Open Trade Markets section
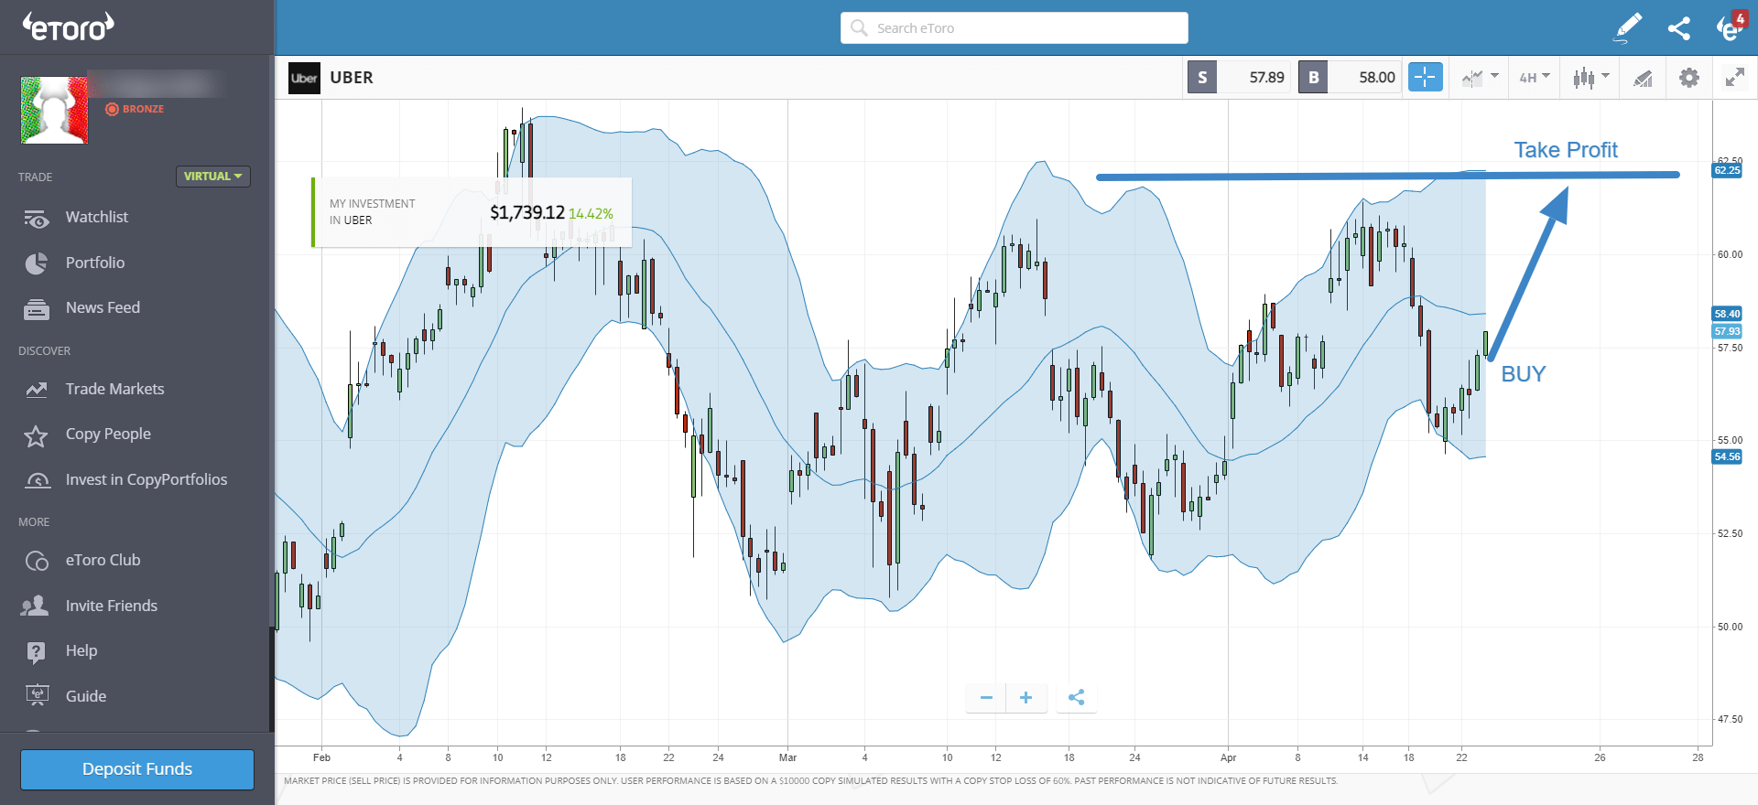 [114, 389]
